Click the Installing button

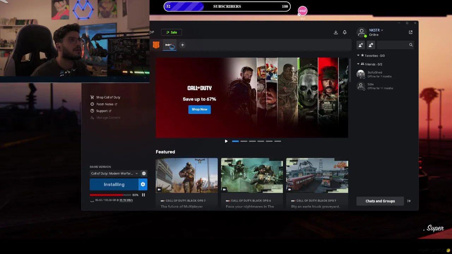pos(114,185)
